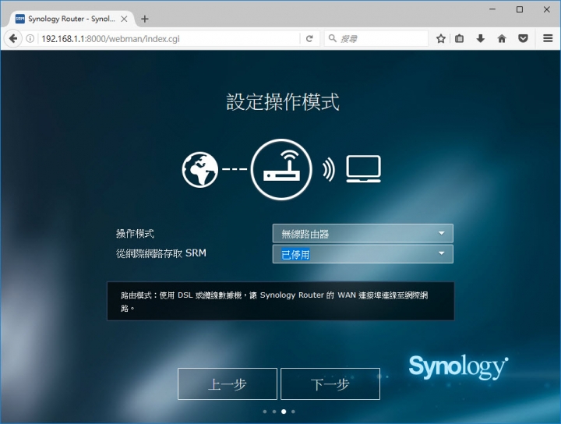The width and height of the screenshot is (561, 424).
Task: Select the third active wizard page dot
Action: (284, 412)
